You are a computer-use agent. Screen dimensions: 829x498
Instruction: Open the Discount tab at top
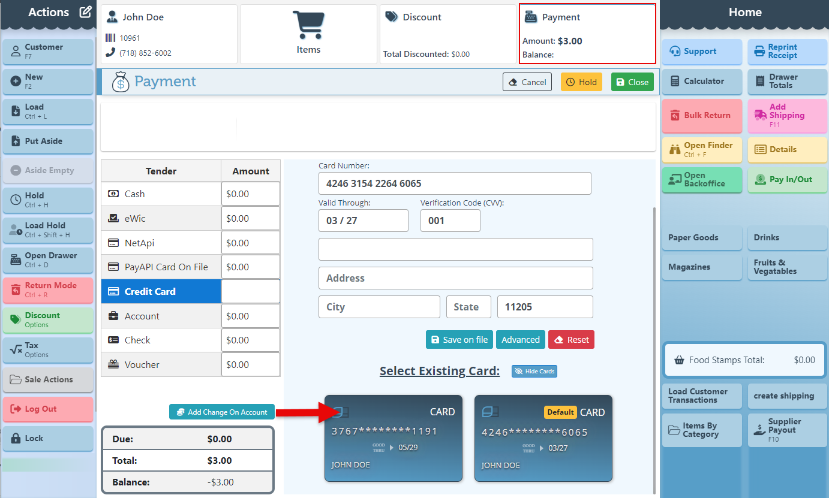point(447,34)
